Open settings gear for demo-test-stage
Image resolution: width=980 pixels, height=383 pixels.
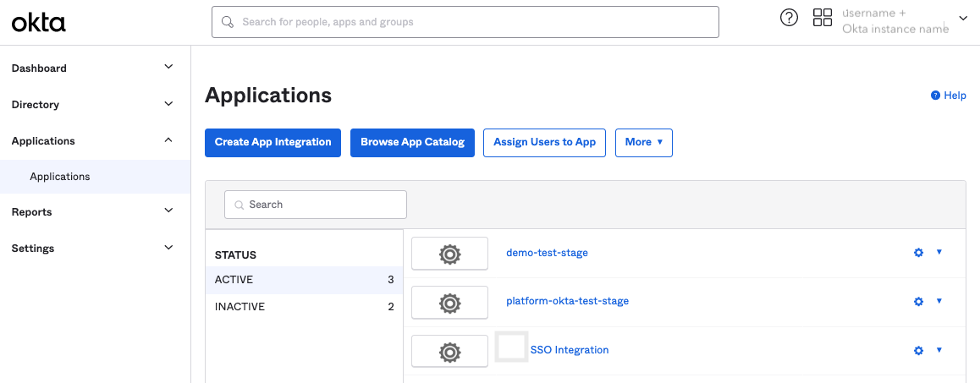(918, 253)
